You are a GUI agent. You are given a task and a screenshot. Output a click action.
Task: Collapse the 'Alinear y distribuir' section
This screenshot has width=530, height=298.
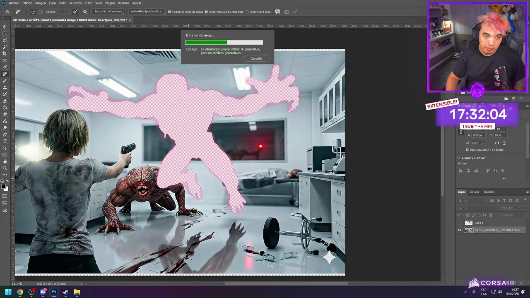[459, 158]
